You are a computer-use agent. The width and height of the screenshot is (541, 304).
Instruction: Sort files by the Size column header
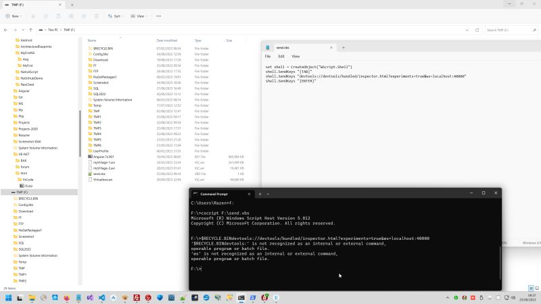(229, 41)
